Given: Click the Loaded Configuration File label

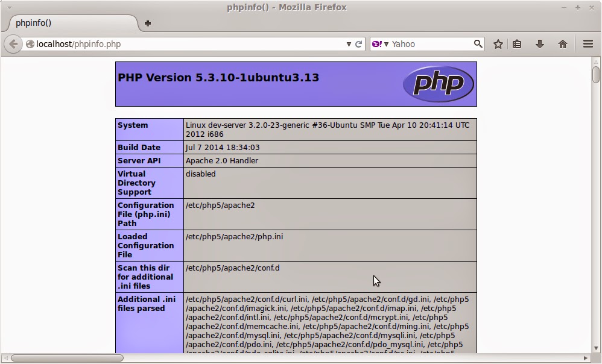Looking at the screenshot, I should 145,245.
